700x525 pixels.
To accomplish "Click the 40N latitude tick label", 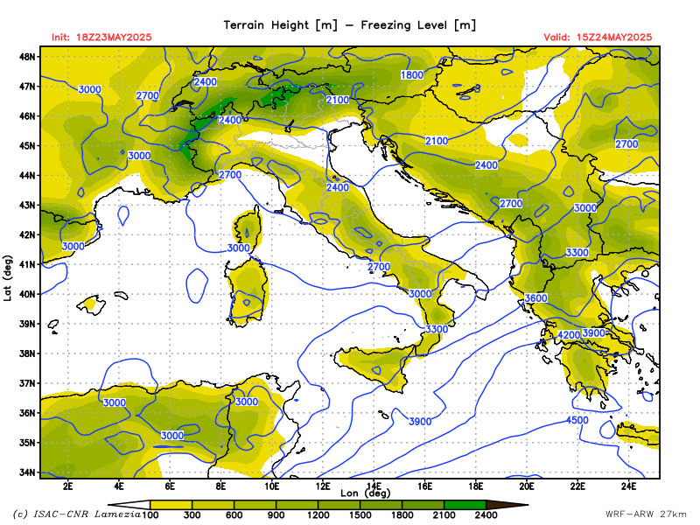I will 27,294.
